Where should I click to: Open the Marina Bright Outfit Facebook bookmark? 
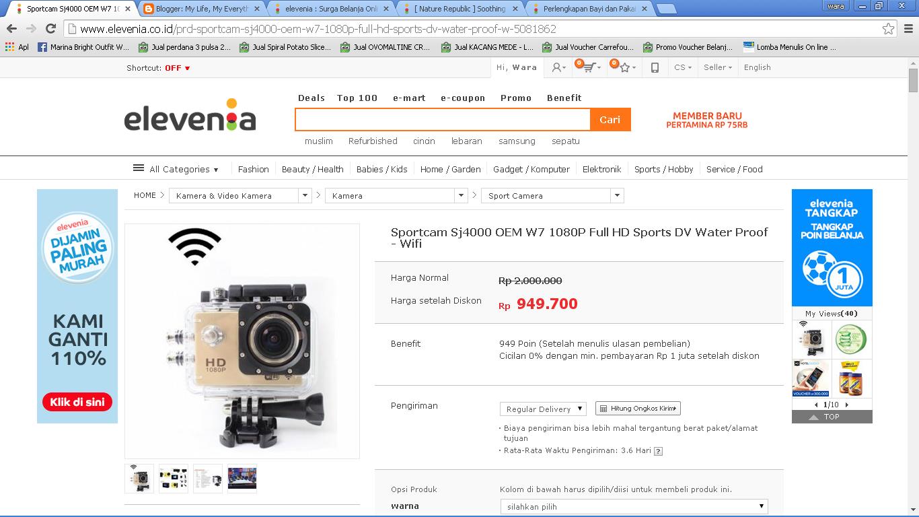(x=83, y=47)
